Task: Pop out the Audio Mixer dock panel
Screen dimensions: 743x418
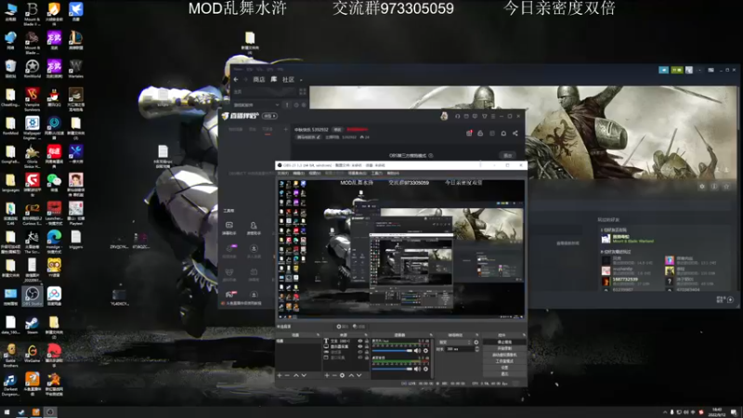Action: [x=431, y=335]
